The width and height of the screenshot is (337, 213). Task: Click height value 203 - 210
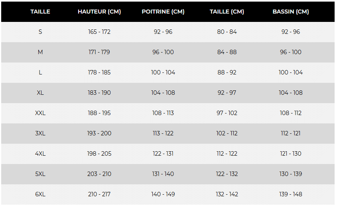[99, 174]
